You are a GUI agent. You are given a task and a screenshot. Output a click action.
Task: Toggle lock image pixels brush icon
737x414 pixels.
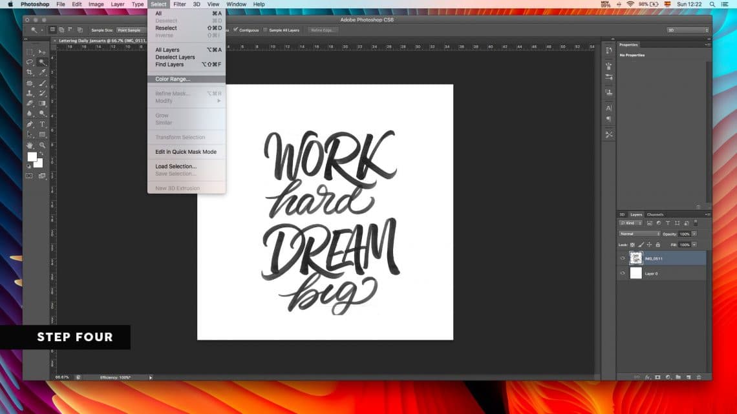point(641,245)
